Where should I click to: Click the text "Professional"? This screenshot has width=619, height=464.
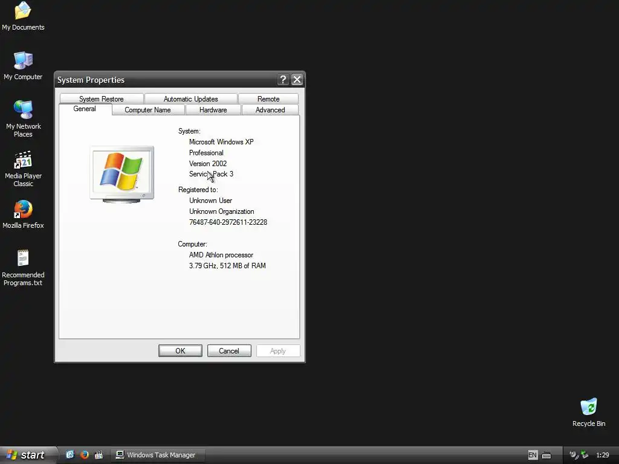click(x=206, y=153)
